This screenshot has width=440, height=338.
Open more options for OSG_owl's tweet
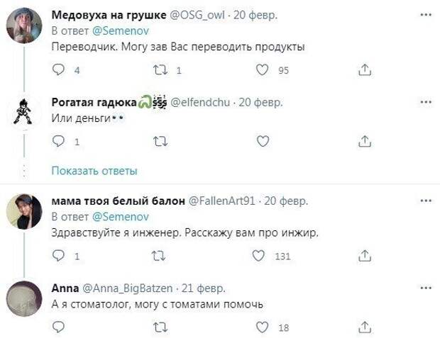[x=425, y=14]
